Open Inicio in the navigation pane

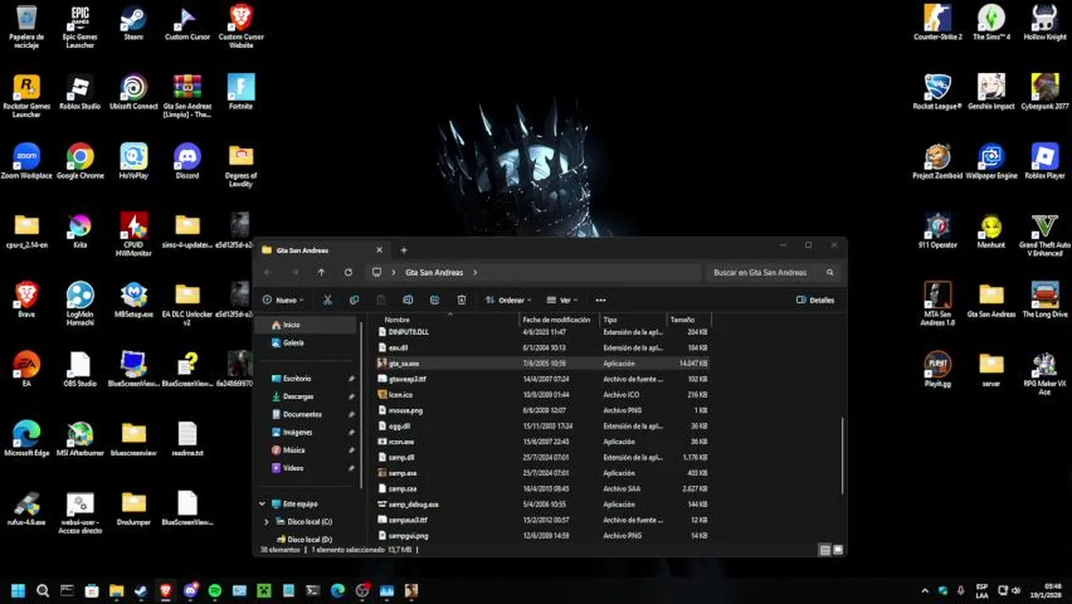(x=305, y=325)
